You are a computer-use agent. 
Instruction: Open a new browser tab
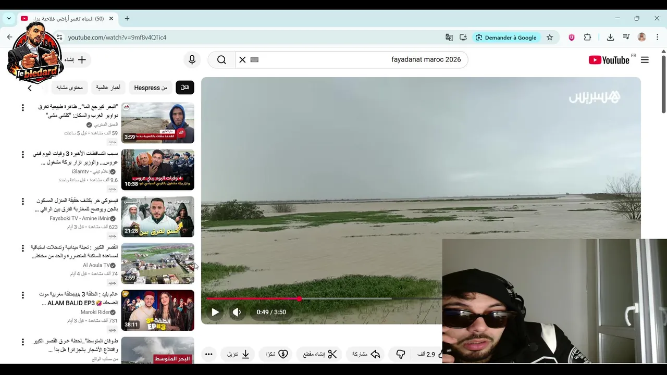pos(127,18)
